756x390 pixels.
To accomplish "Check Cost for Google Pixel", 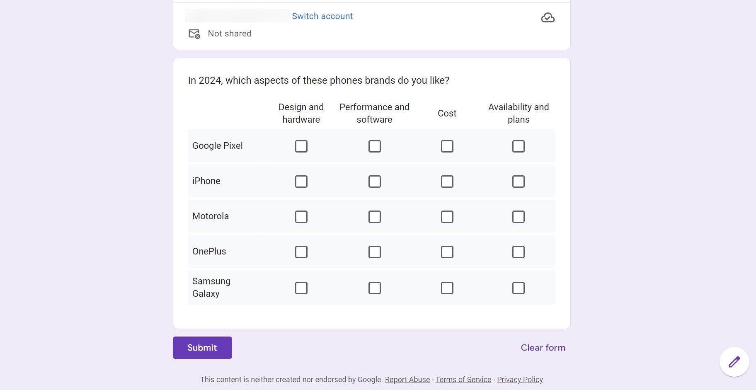I will pyautogui.click(x=447, y=146).
